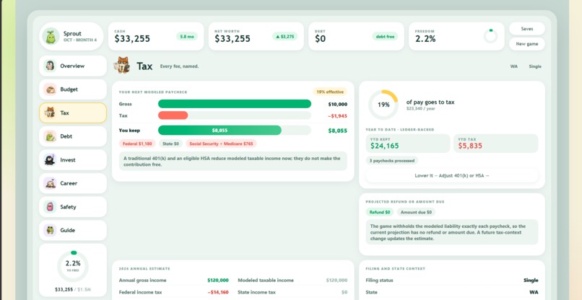Viewport: 582px width, 300px height.
Task: Click the You keep $8,055 bar
Action: tap(220, 130)
